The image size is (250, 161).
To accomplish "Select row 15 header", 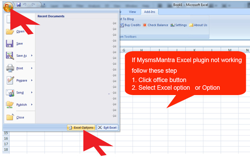I will click(x=6, y=133).
